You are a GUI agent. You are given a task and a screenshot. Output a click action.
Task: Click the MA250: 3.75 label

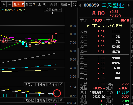tap(13, 10)
